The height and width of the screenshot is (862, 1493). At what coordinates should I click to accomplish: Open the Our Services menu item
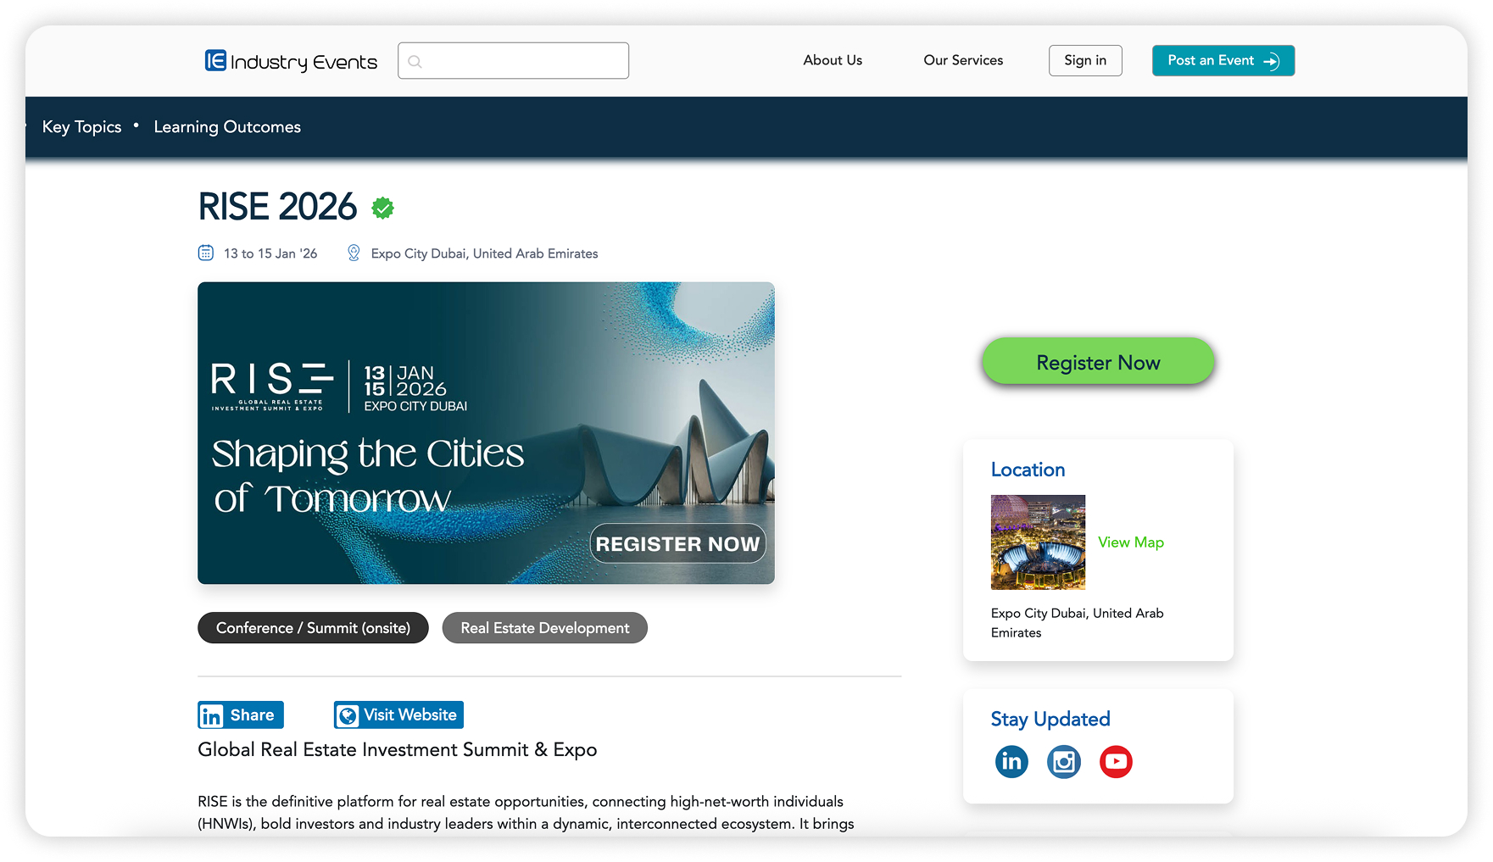click(x=963, y=60)
